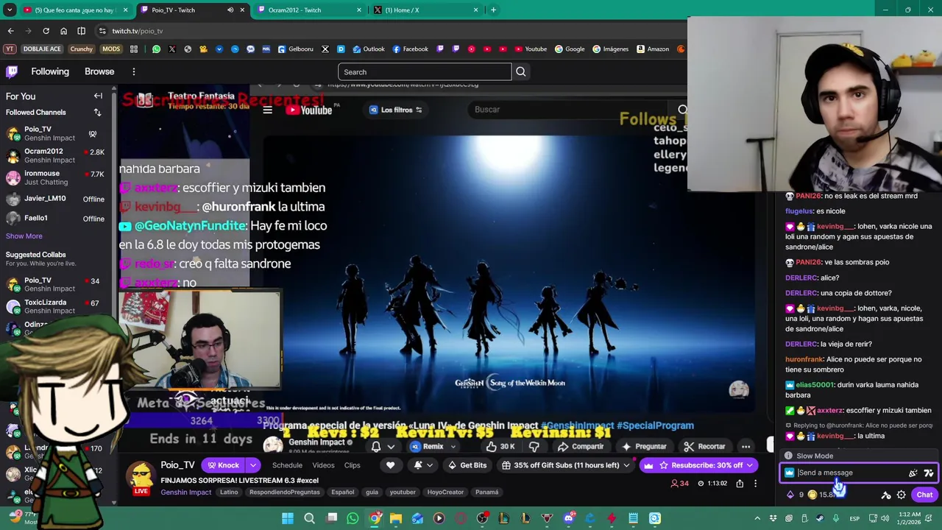
Task: Open the Following menu item
Action: pyautogui.click(x=50, y=71)
